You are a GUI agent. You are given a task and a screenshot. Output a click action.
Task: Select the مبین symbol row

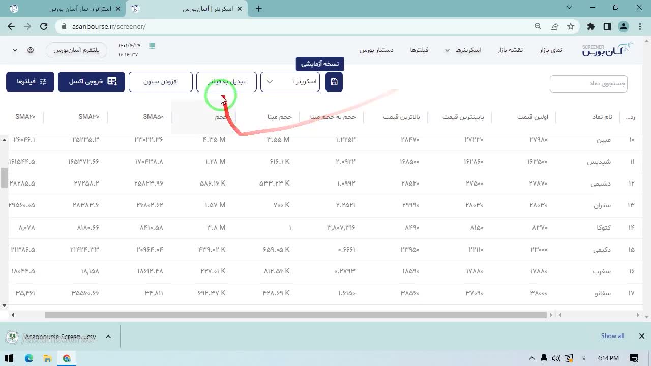[x=325, y=139]
